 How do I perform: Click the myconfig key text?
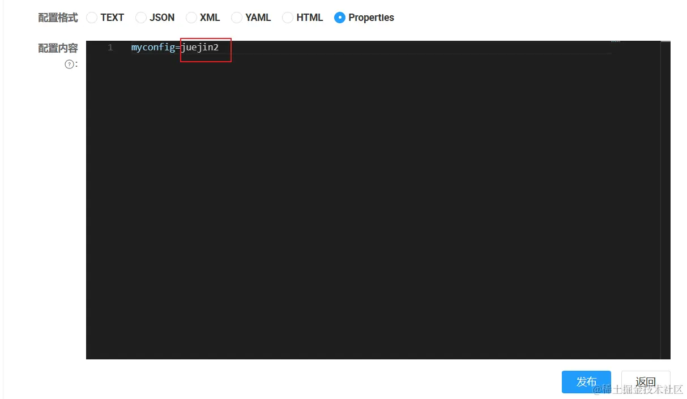(153, 48)
